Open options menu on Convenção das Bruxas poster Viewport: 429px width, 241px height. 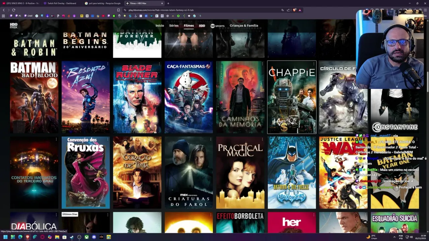tap(108, 139)
